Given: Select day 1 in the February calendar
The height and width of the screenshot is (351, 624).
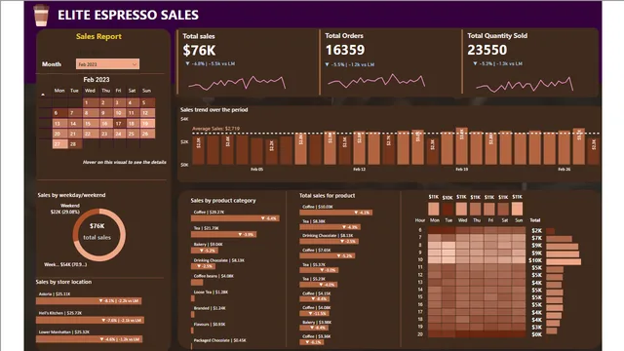Looking at the screenshot, I should [91, 102].
